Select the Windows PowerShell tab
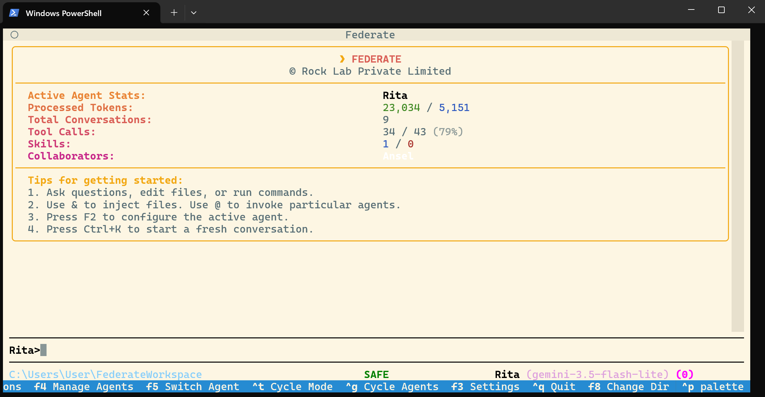 click(x=81, y=13)
